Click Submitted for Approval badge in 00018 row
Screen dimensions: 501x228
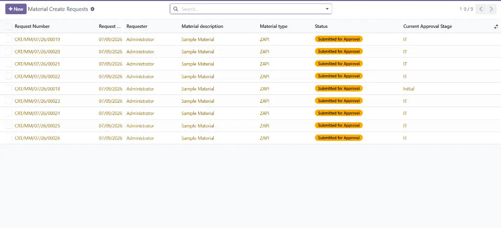pyautogui.click(x=339, y=89)
